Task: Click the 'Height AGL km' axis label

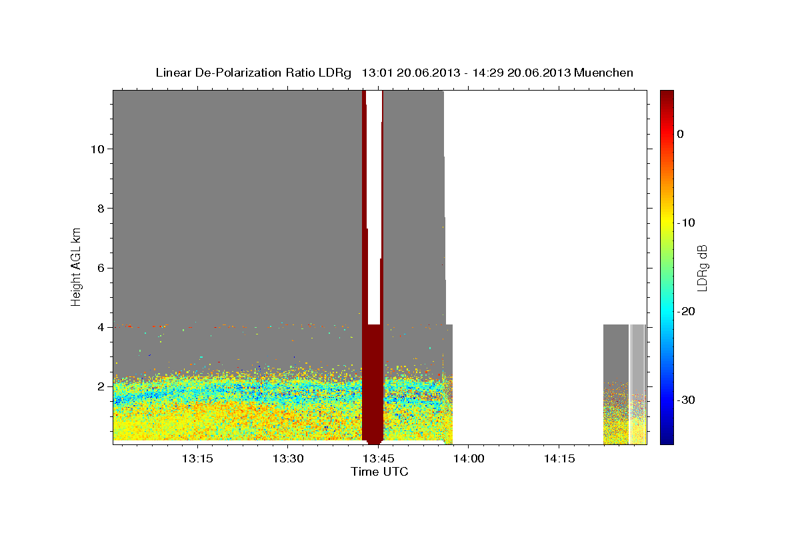Action: [77, 266]
